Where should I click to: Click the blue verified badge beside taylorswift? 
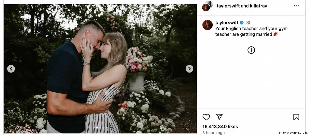(242, 23)
